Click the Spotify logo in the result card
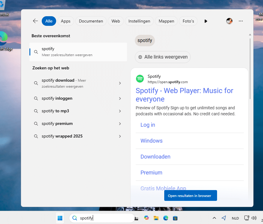Image resolution: width=263 pixels, height=224 pixels. click(140, 79)
